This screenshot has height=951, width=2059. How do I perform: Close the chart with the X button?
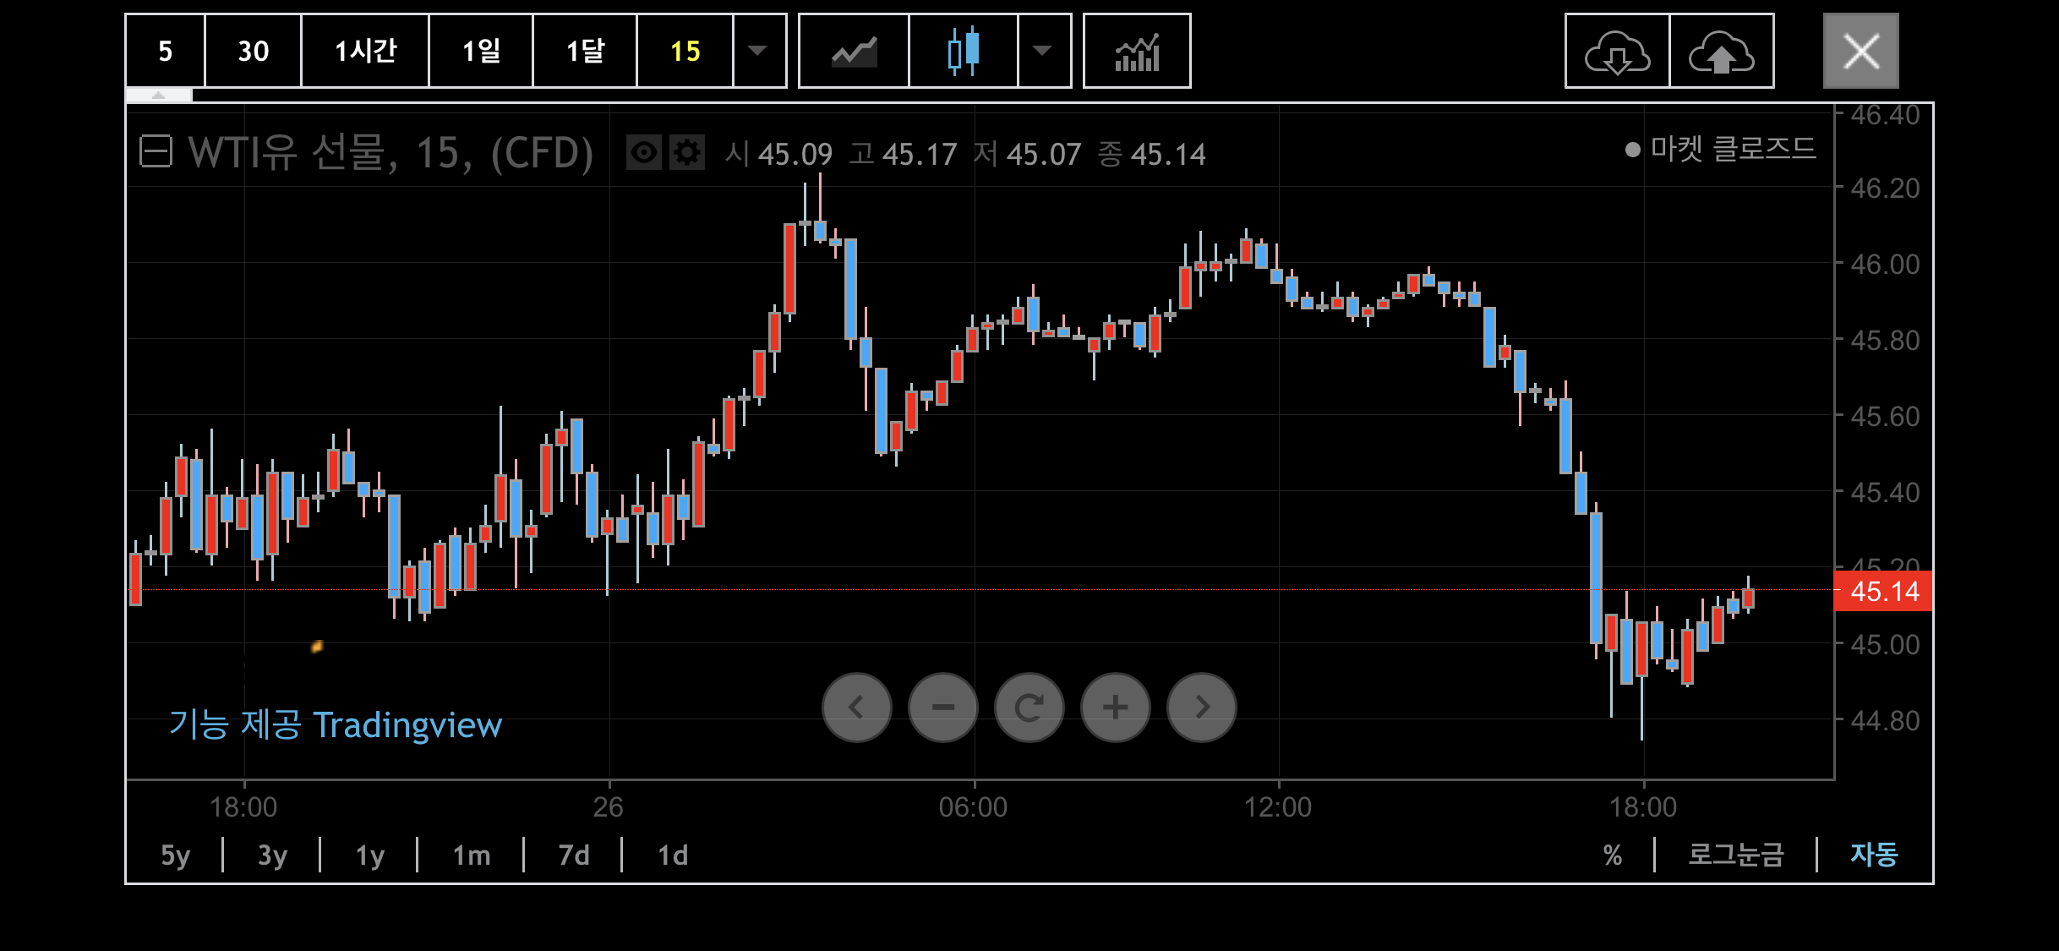point(1861,51)
